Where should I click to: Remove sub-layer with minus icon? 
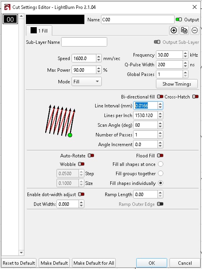(195, 31)
